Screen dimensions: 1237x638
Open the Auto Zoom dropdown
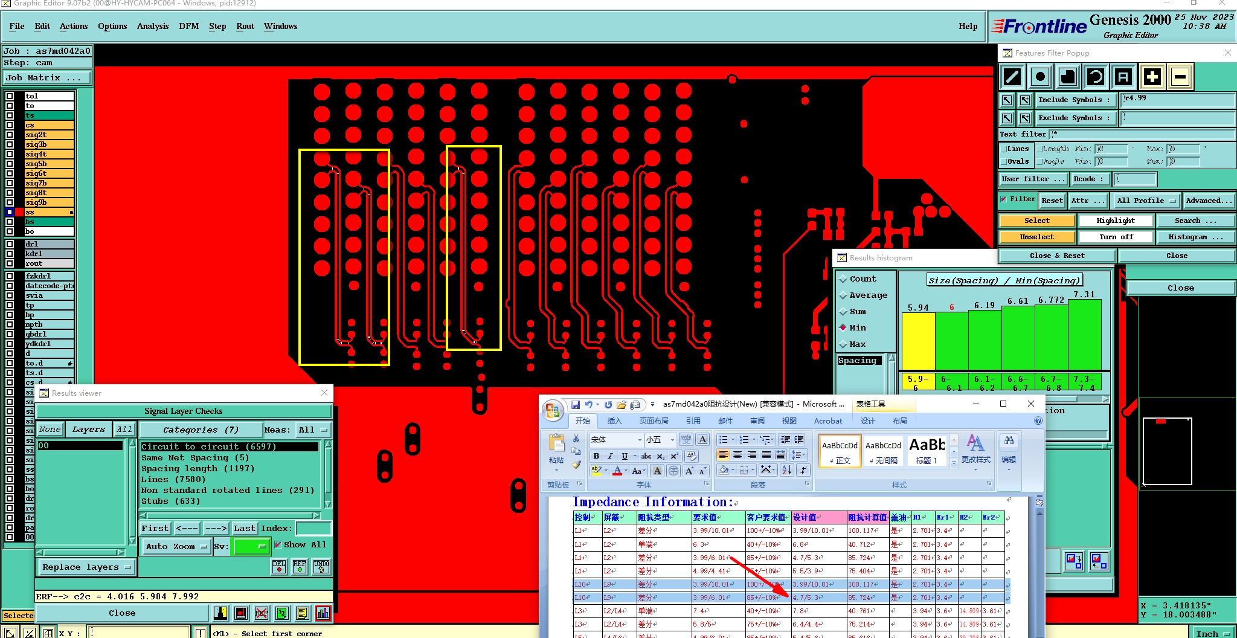point(176,546)
